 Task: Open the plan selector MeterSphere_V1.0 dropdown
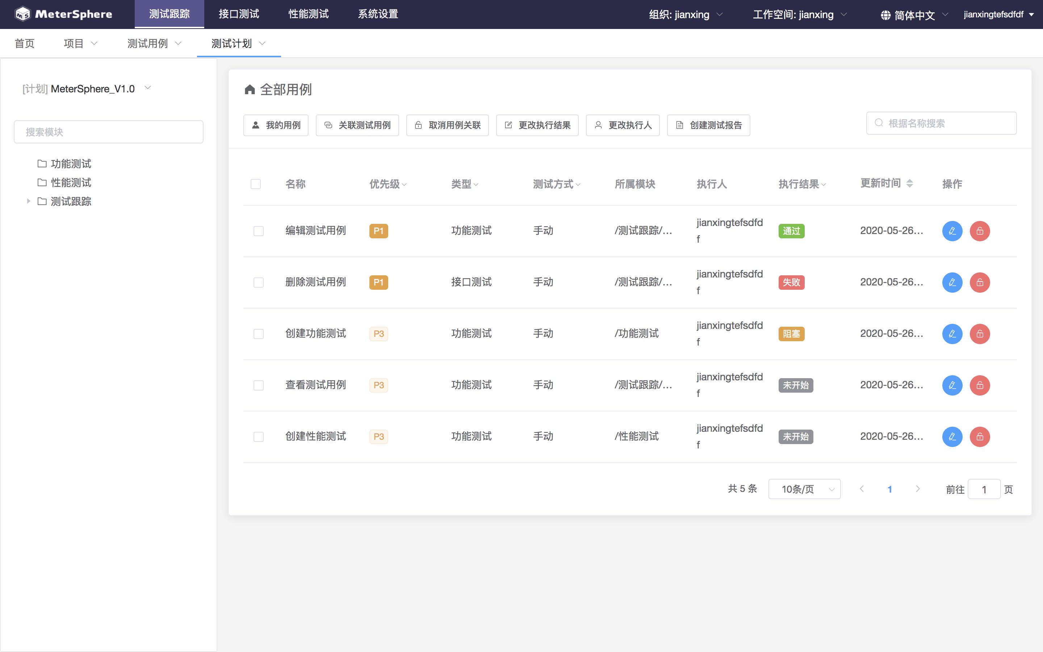(87, 89)
